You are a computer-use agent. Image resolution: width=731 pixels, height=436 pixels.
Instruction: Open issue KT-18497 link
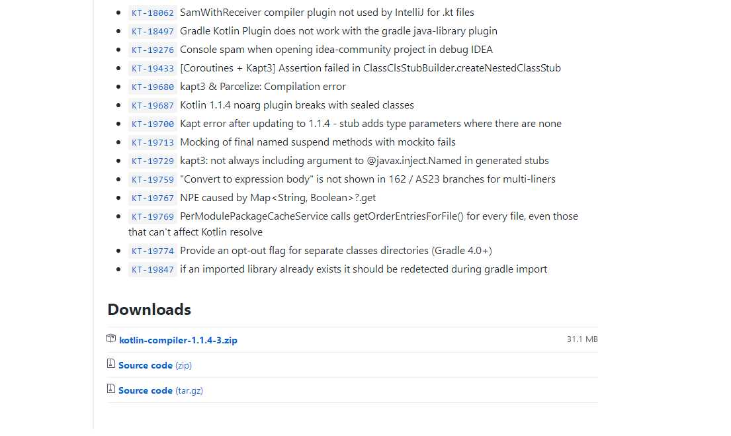(x=152, y=31)
